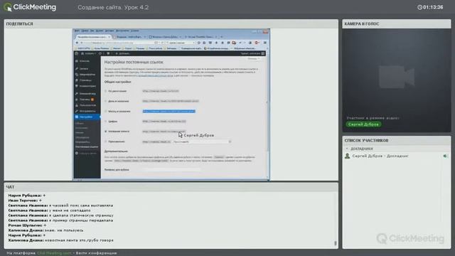Open the Медиафайлы item in WordPress sidebar
The height and width of the screenshot is (256, 455).
click(87, 75)
